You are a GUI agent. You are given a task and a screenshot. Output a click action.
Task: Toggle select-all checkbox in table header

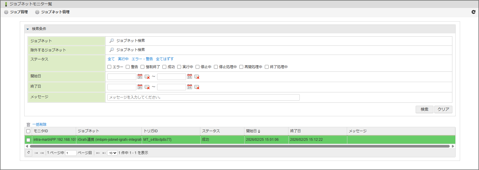coord(28,131)
